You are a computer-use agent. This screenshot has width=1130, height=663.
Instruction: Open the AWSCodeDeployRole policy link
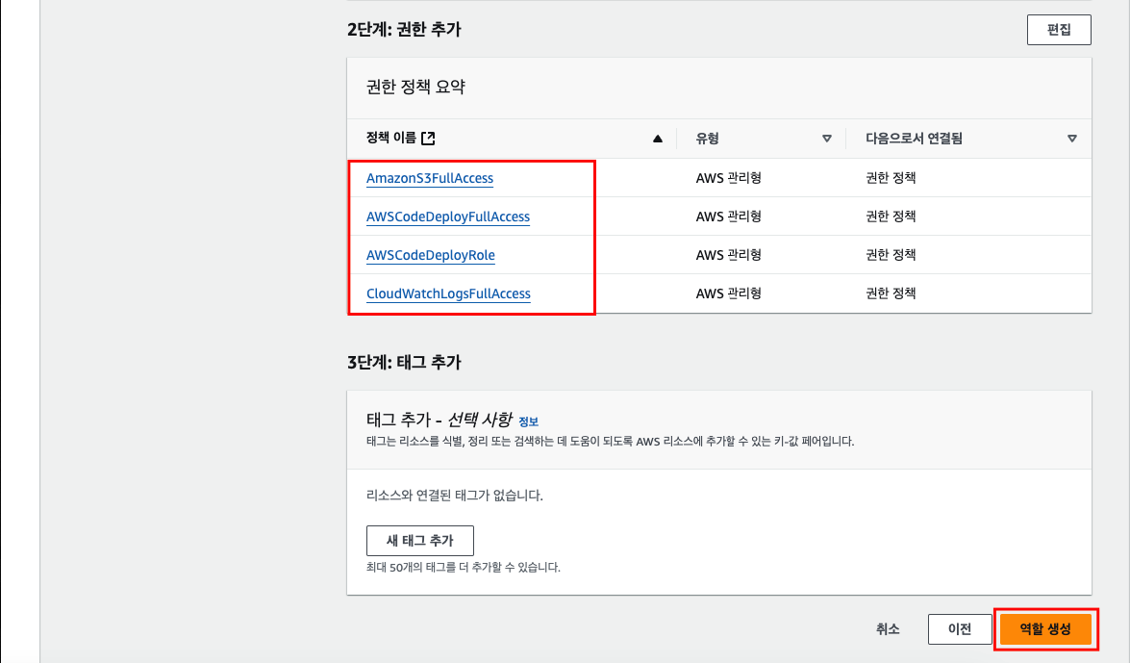point(430,255)
